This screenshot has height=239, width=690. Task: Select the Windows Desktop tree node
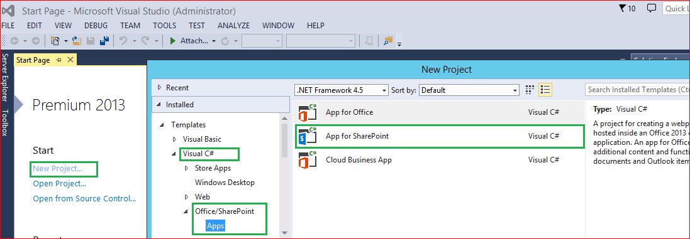click(225, 183)
